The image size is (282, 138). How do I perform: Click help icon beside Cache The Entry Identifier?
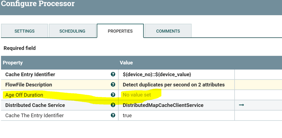point(113,115)
